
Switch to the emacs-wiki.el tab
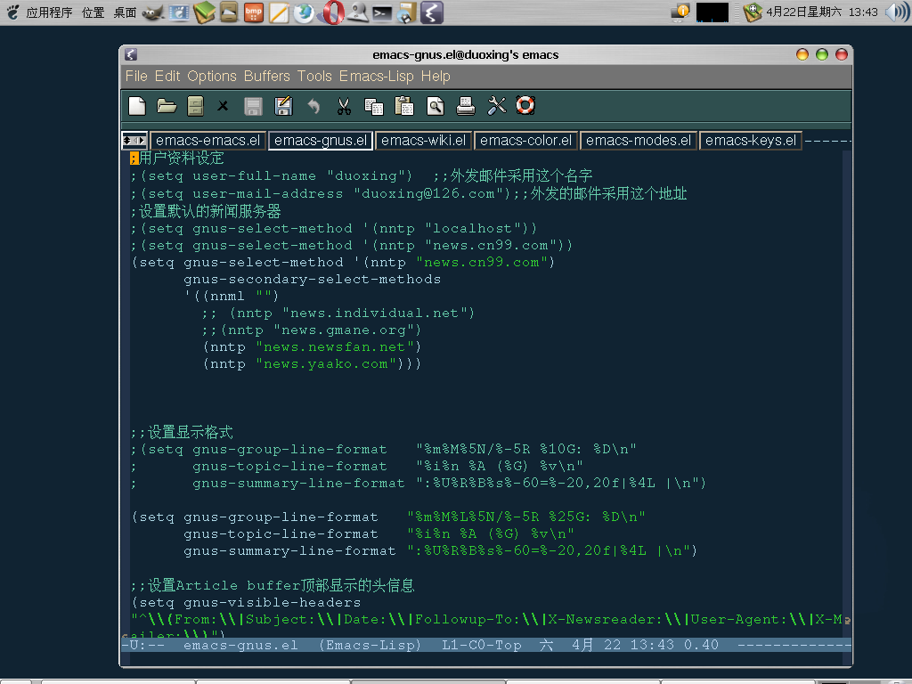(x=423, y=141)
